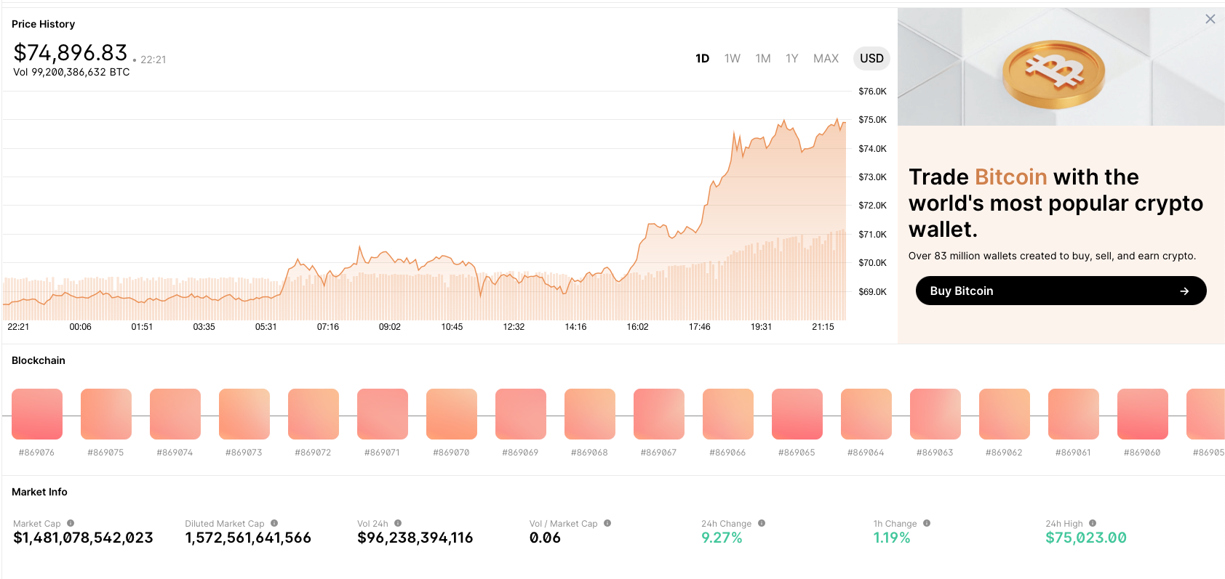Open block #869071
The image size is (1225, 579).
click(383, 414)
